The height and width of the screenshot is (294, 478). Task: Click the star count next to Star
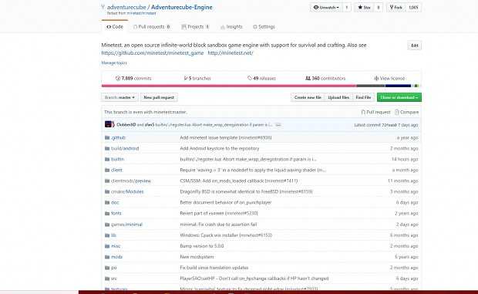pyautogui.click(x=379, y=7)
